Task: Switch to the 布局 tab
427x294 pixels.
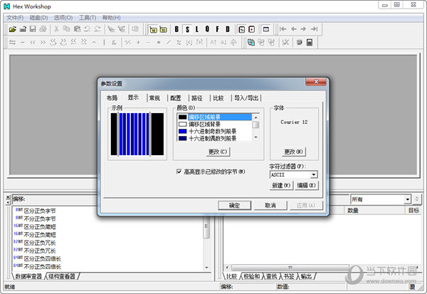Action: [112, 98]
